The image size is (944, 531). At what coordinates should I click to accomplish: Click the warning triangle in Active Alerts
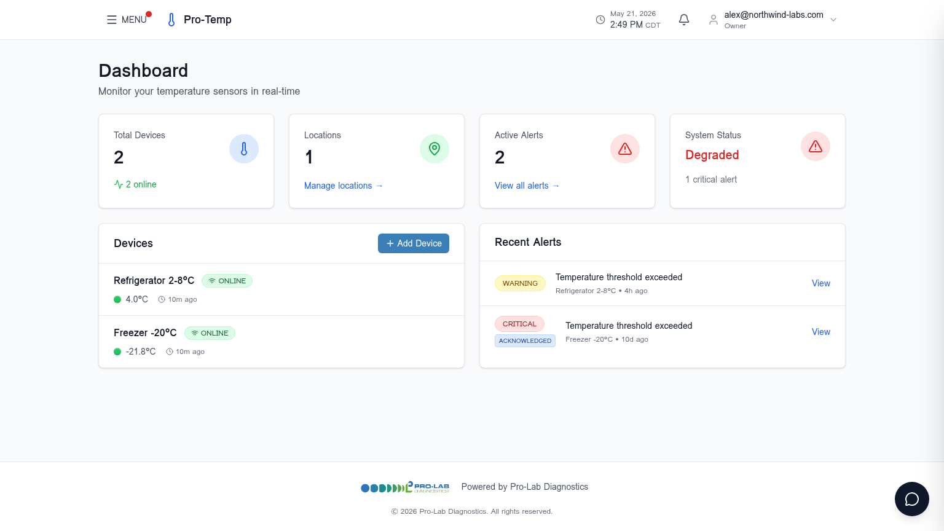625,149
